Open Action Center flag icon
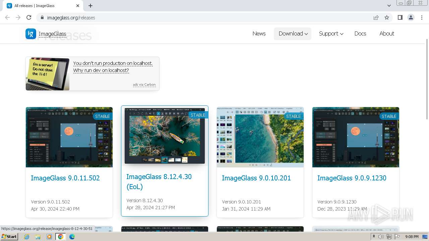429x241 pixels. click(397, 237)
